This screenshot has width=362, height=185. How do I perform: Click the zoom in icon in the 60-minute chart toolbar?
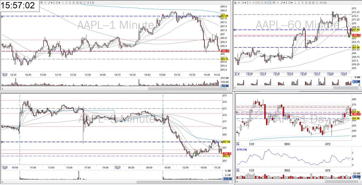pyautogui.click(x=258, y=3)
